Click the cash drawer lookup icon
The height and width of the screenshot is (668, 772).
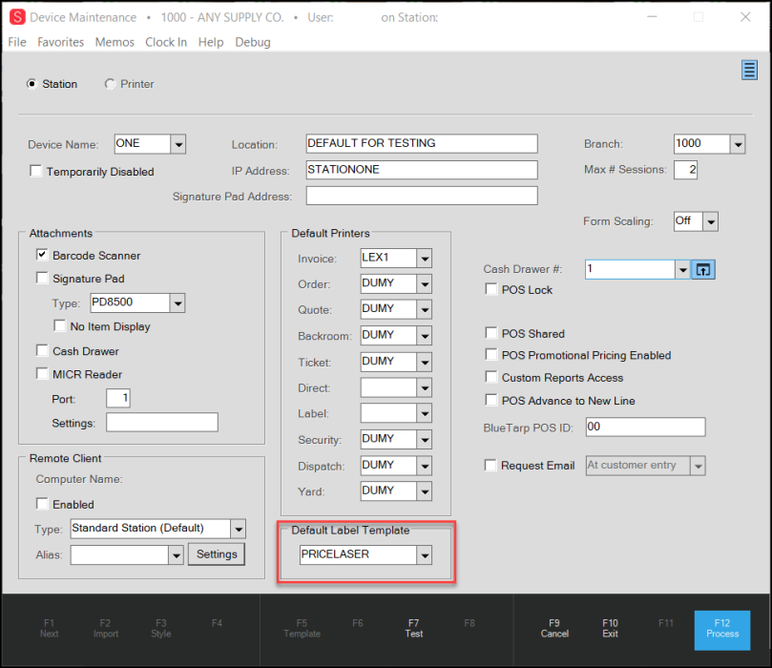pyautogui.click(x=703, y=270)
